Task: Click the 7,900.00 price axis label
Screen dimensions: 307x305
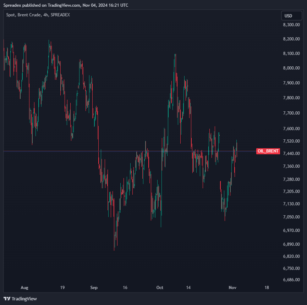Action: pyautogui.click(x=291, y=83)
